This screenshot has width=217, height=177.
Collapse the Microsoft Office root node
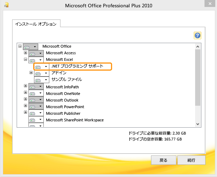[x=20, y=46]
